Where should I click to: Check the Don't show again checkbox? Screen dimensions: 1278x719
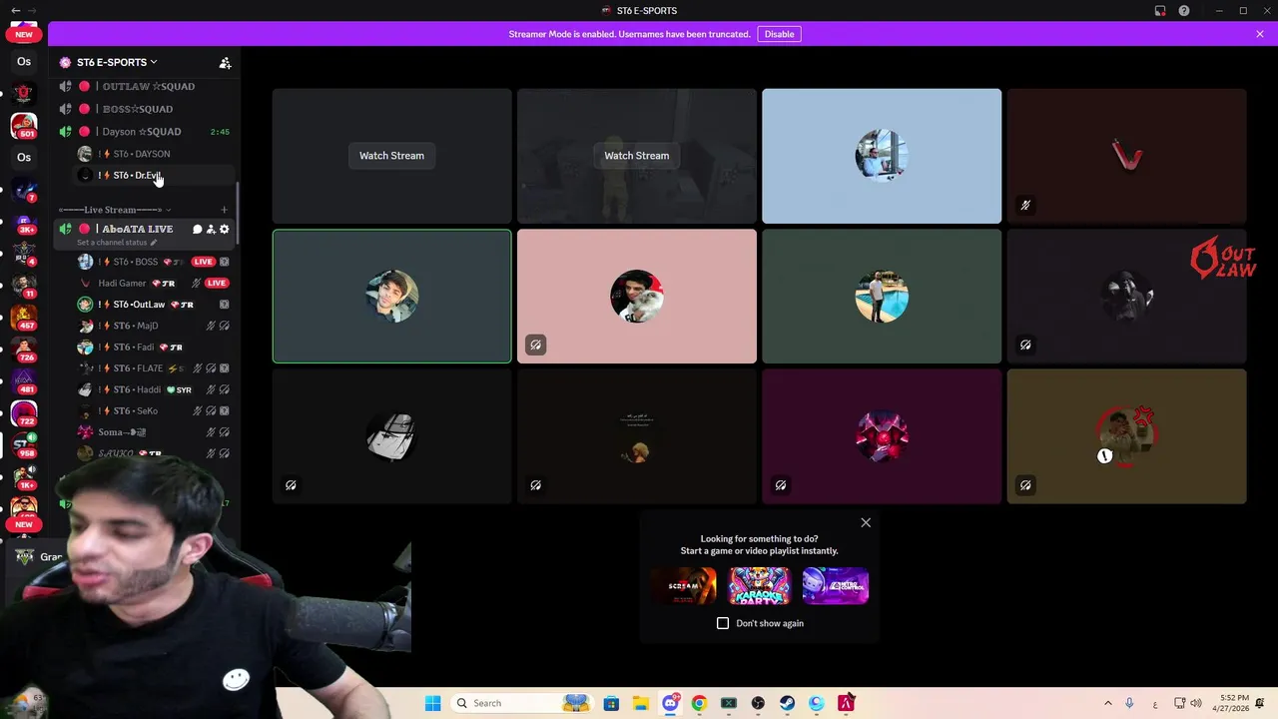coord(723,623)
